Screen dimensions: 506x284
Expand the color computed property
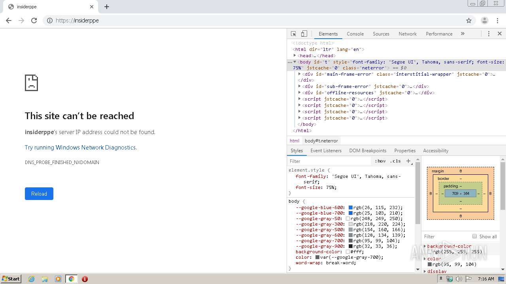click(425, 259)
